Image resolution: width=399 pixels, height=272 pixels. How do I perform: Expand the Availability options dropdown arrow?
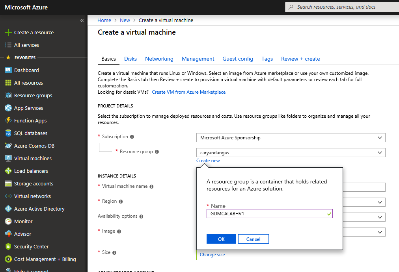(380, 217)
